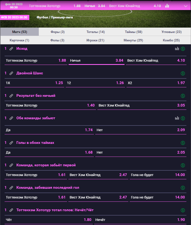Click green cashout icon in Исход row

click(183, 49)
